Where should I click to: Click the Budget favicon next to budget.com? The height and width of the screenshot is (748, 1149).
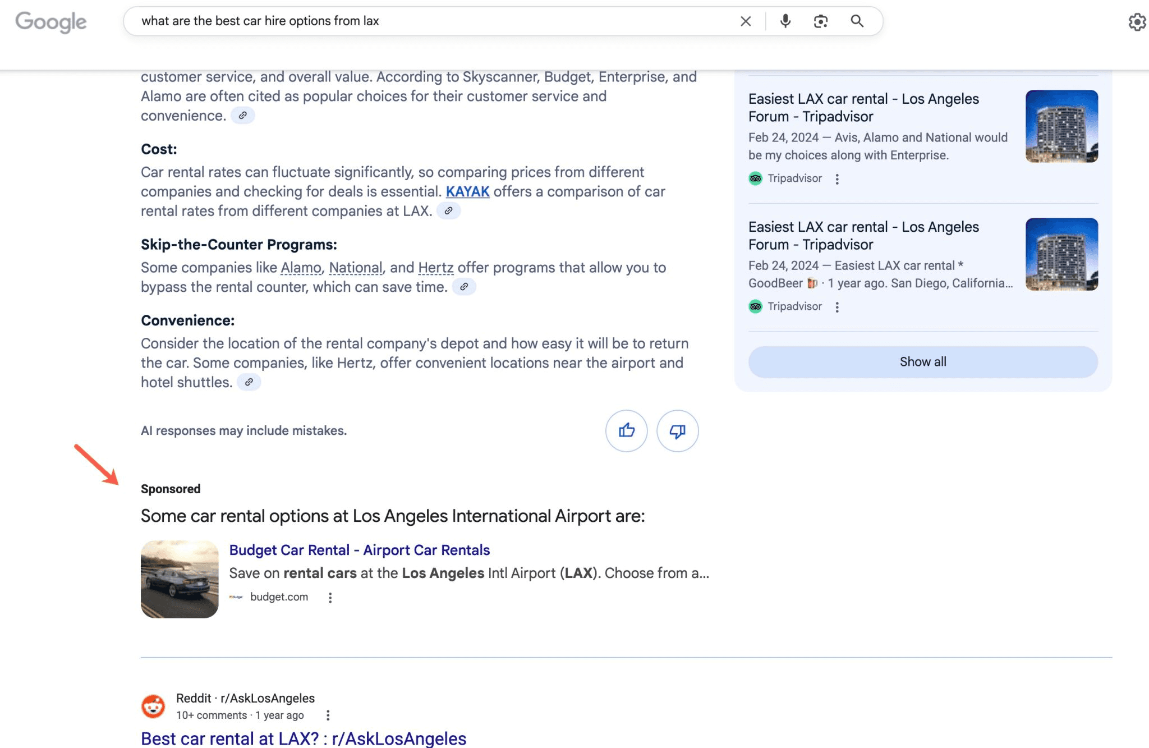(236, 597)
